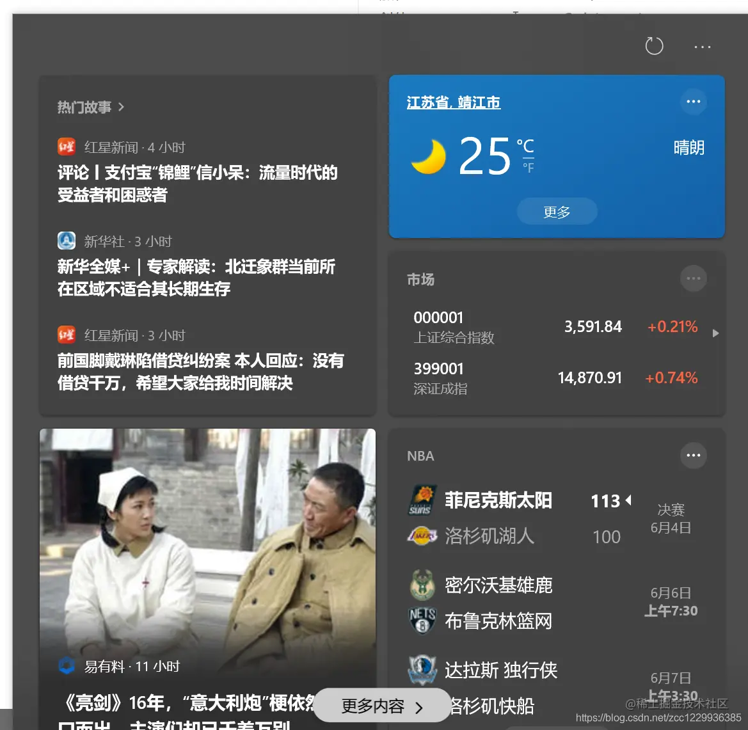Click the refresh icon at top right
Screen dimensions: 748x730
coord(654,46)
